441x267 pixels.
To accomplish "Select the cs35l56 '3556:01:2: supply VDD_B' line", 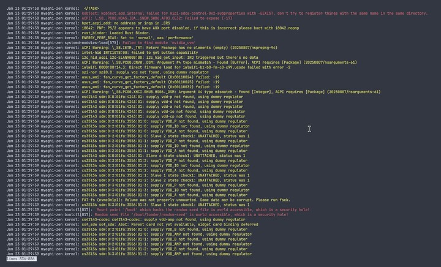I will 127,249.
